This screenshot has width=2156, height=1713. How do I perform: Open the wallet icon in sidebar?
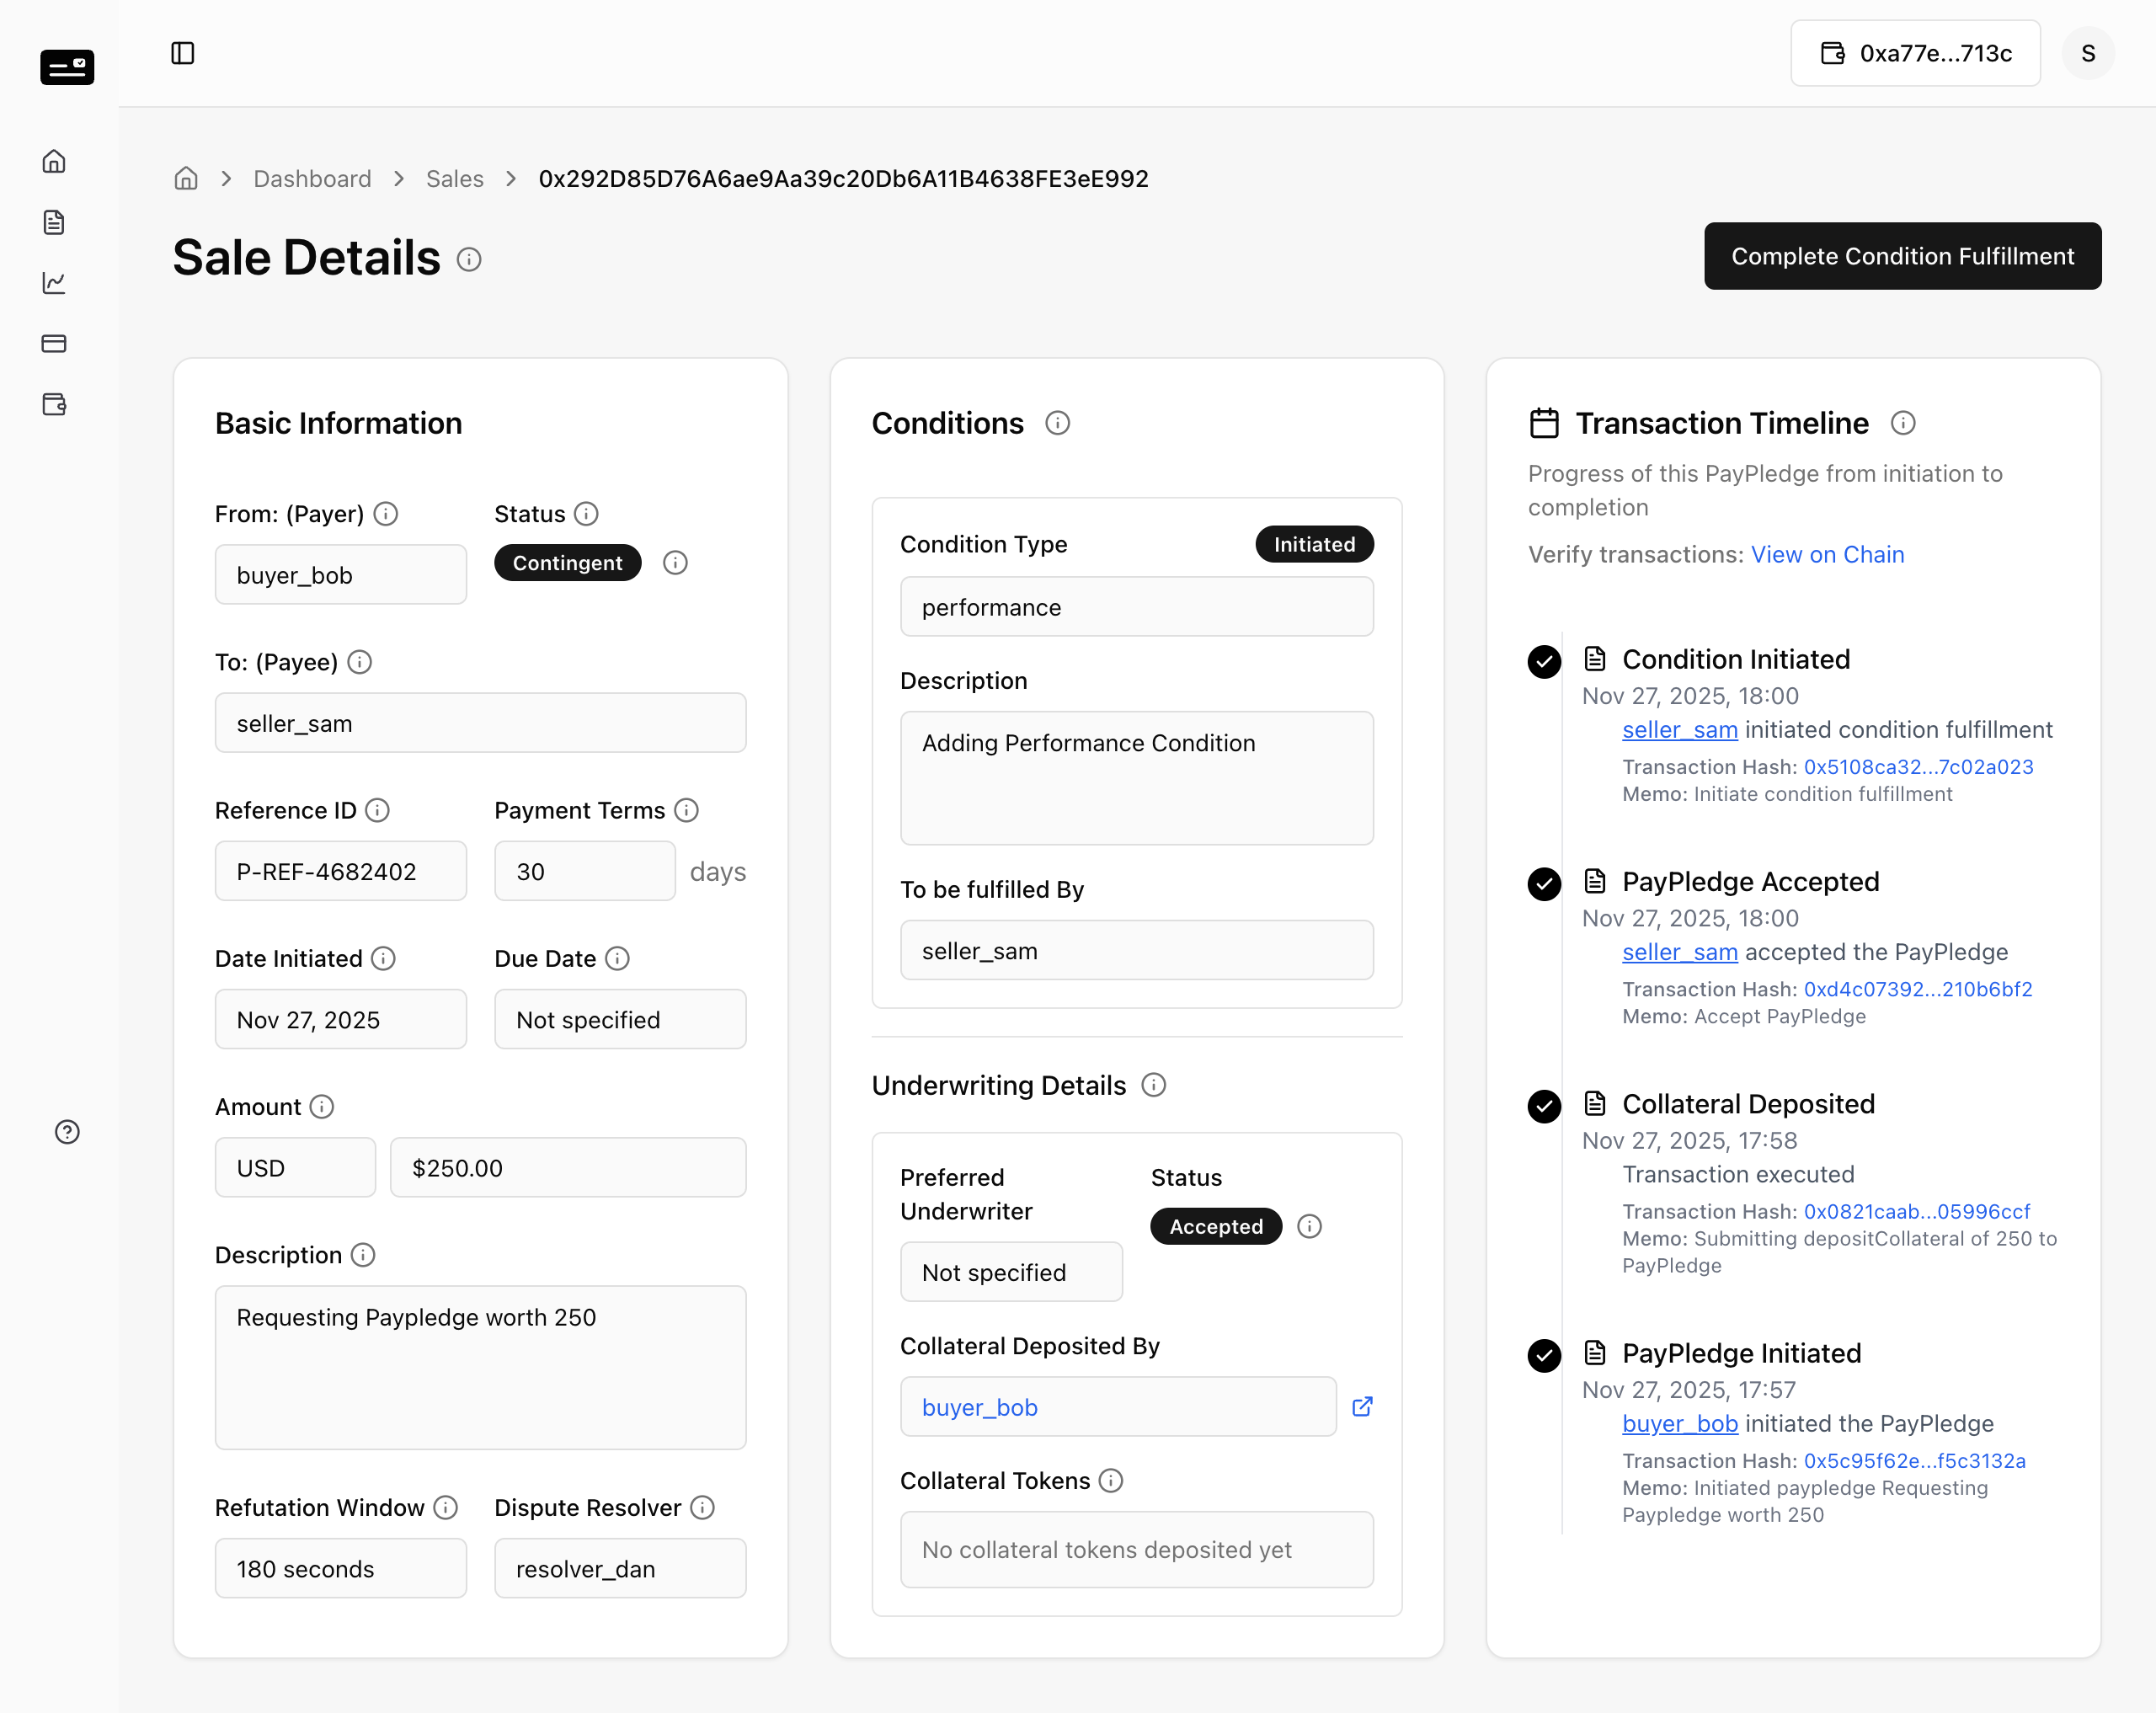coord(54,404)
